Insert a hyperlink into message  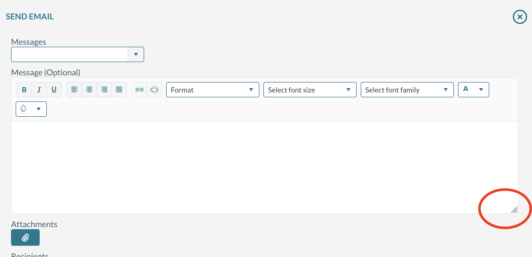click(140, 90)
